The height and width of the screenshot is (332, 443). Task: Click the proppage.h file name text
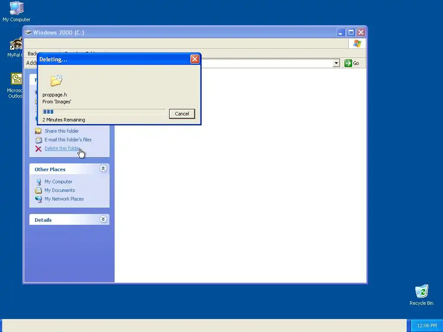point(55,95)
